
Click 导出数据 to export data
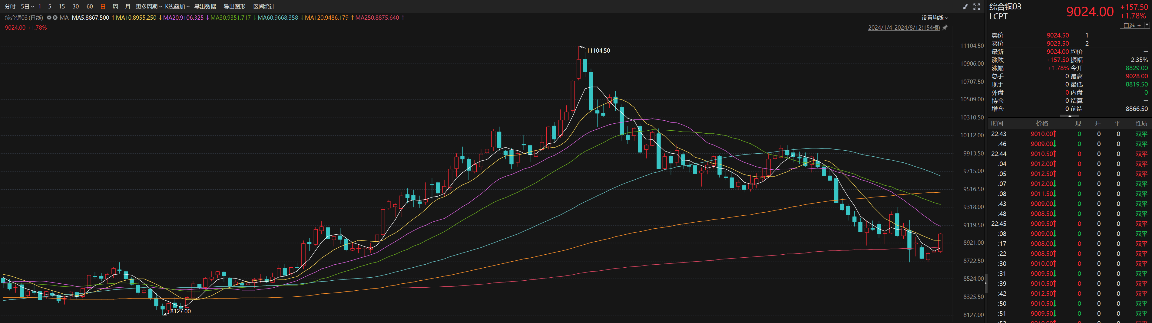[x=205, y=7]
